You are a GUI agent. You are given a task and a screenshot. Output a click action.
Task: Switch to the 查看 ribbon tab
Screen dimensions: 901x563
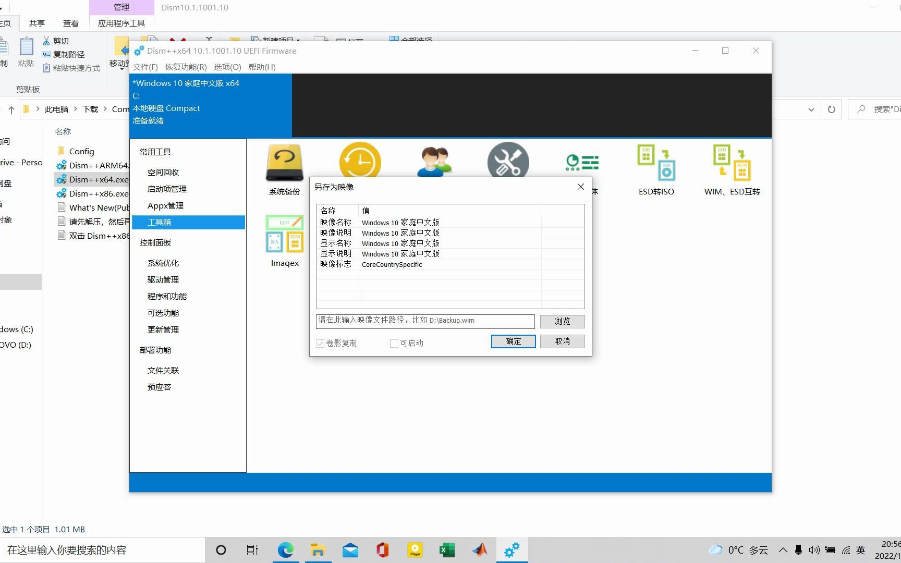[x=71, y=23]
